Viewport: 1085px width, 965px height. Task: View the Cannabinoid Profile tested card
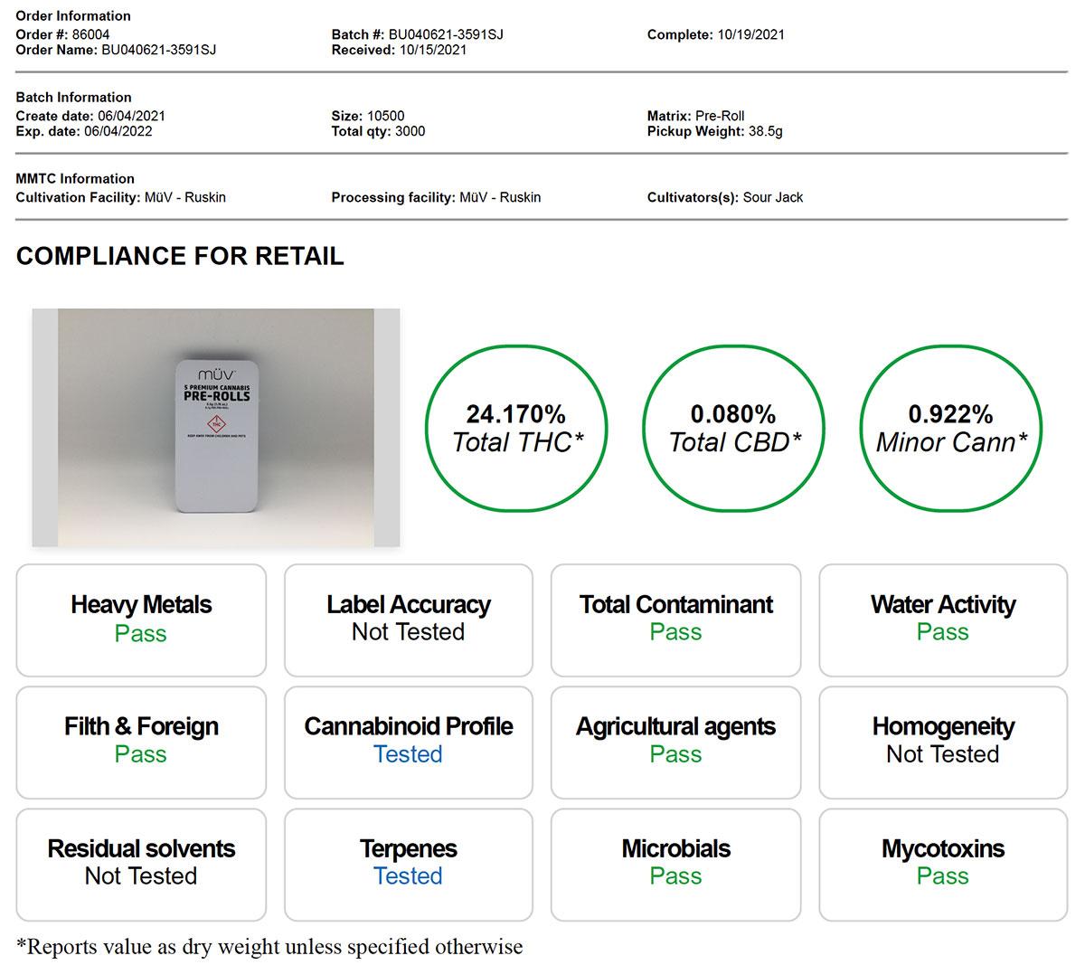pos(408,742)
